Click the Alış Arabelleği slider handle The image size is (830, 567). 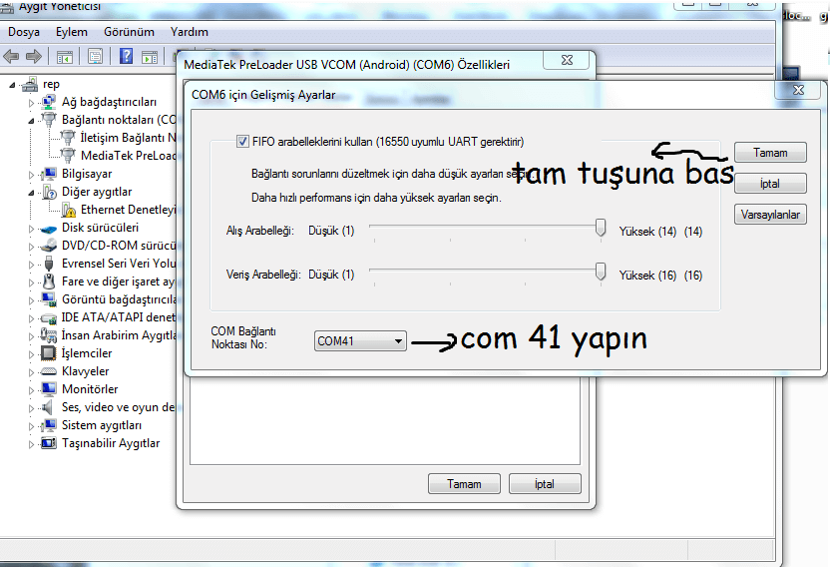[601, 230]
